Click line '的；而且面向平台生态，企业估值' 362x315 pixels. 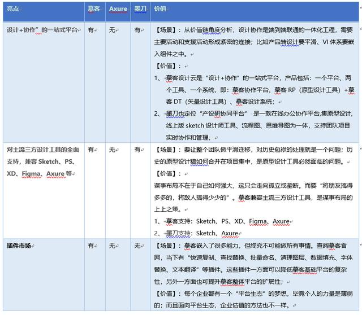click(x=222, y=305)
